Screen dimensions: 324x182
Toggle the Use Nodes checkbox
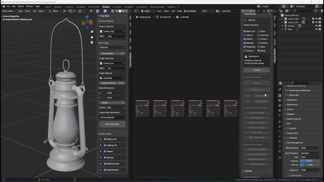[185, 11]
